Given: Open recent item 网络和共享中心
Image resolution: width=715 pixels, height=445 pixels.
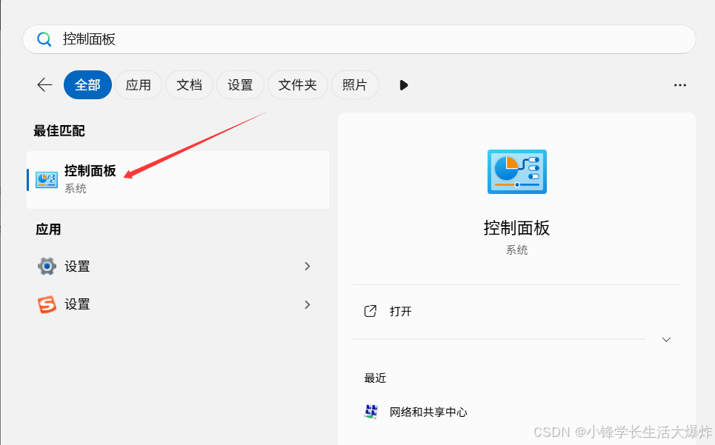Looking at the screenshot, I should point(428,412).
